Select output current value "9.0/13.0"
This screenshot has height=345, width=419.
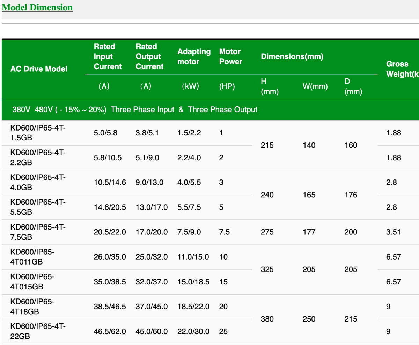pos(149,183)
